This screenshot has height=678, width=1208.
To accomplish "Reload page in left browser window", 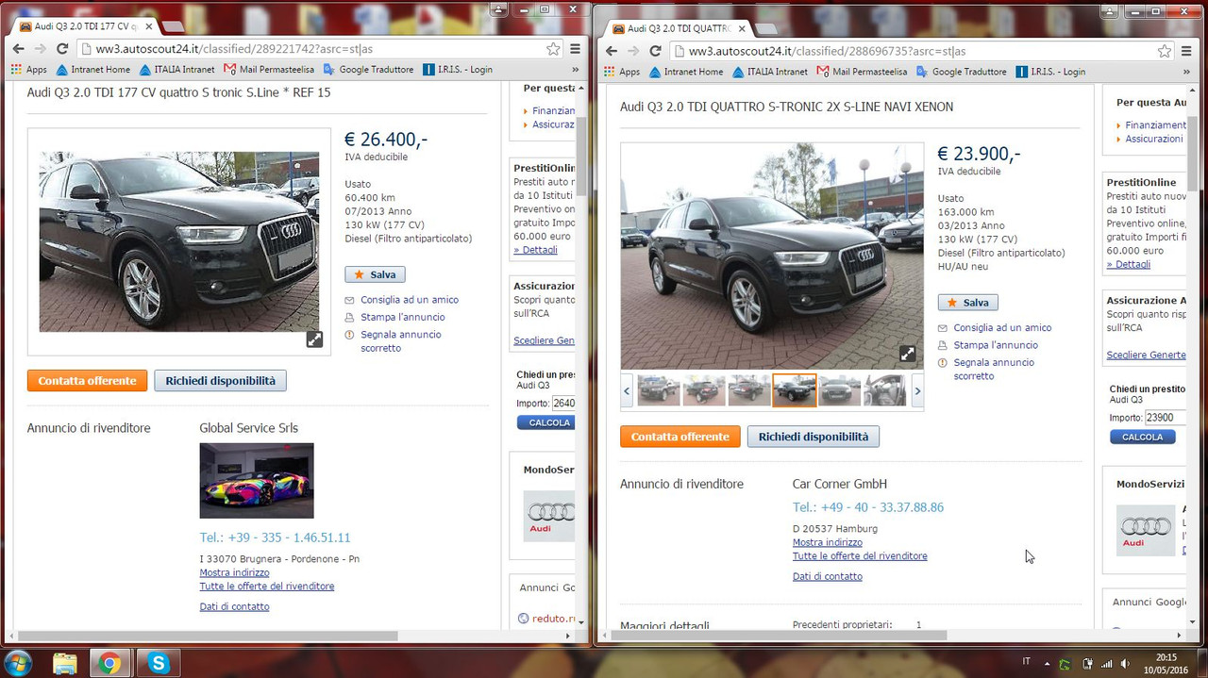I will 62,49.
